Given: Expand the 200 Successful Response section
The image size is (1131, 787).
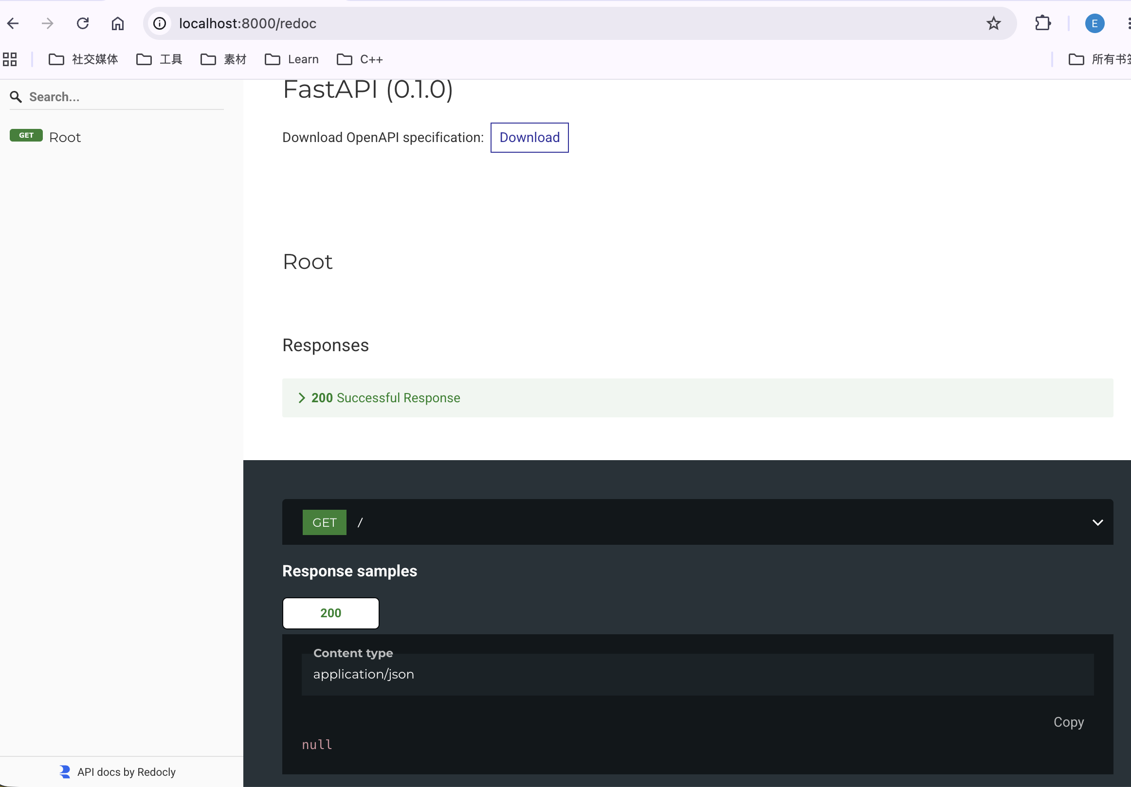Looking at the screenshot, I should [x=697, y=398].
